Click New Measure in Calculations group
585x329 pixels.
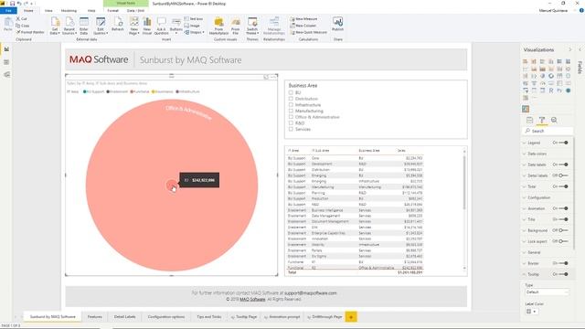303,18
